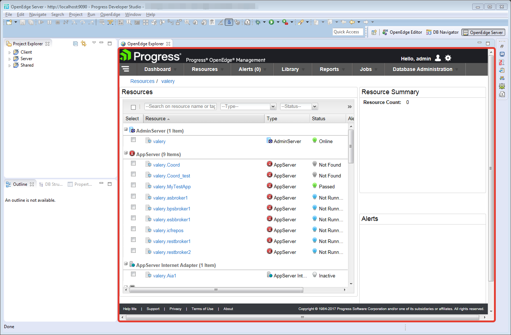Screen dimensions: 511x335
Task: Click the Quick Access field
Action: pyautogui.click(x=348, y=32)
